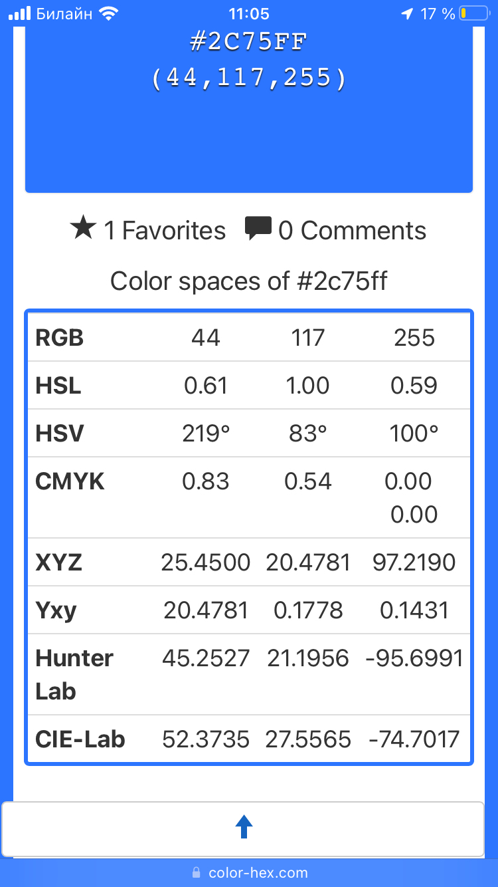Image resolution: width=498 pixels, height=887 pixels.
Task: Open the 1 Favorites link
Action: tap(165, 231)
